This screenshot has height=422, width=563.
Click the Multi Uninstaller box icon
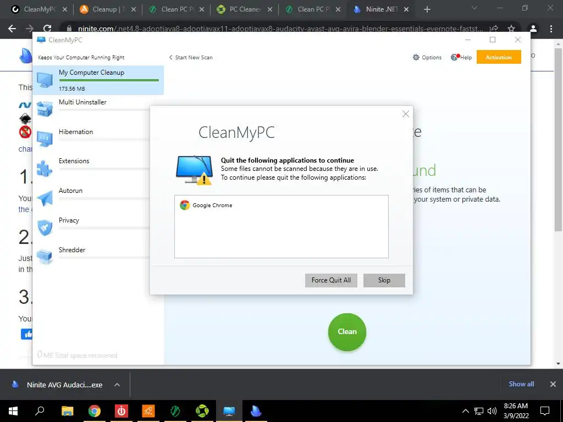45,109
